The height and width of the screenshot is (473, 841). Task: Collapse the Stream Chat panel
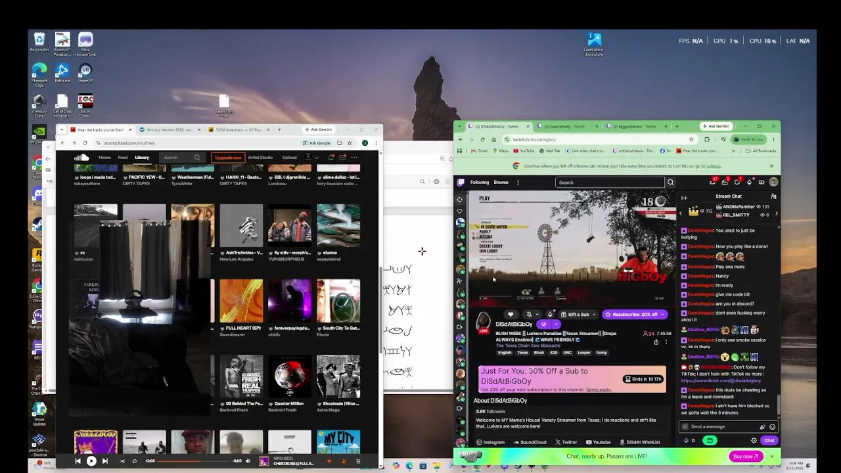[684, 198]
